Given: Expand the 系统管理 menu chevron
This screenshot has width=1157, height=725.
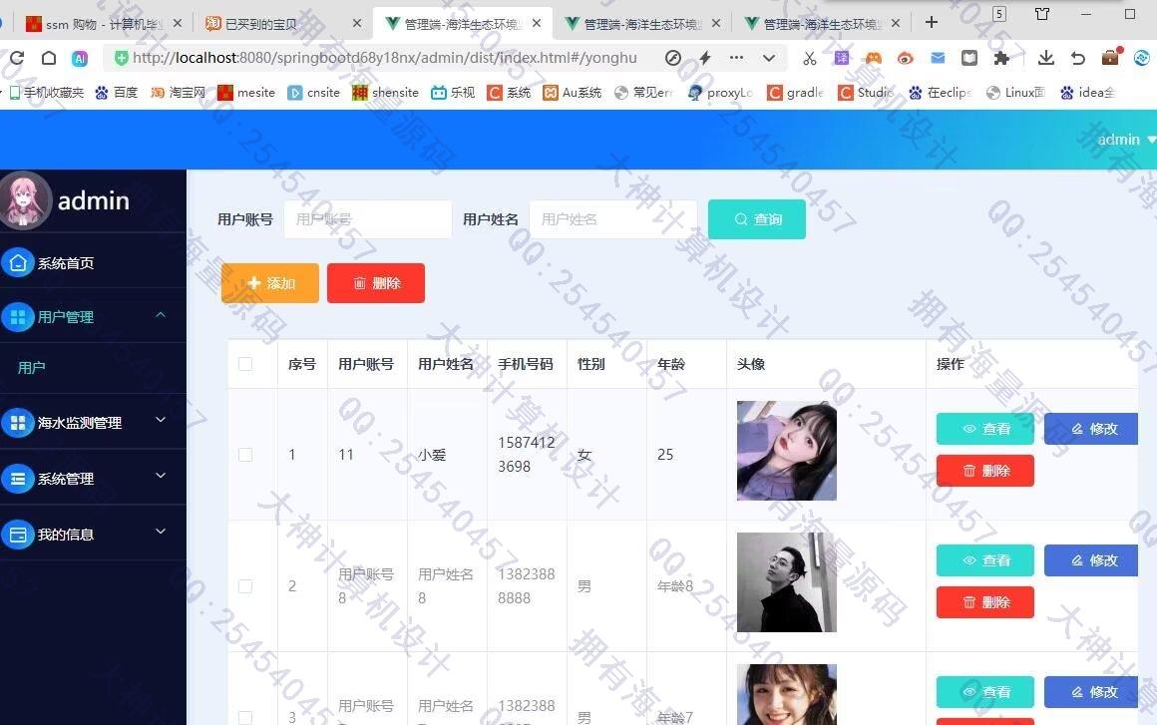Looking at the screenshot, I should [x=161, y=476].
